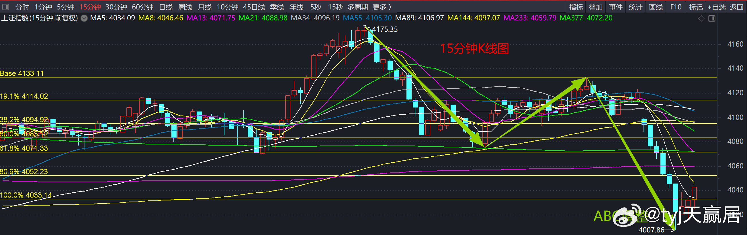Select the 60分钟 period tab
This screenshot has height=235, width=747.
[x=143, y=7]
